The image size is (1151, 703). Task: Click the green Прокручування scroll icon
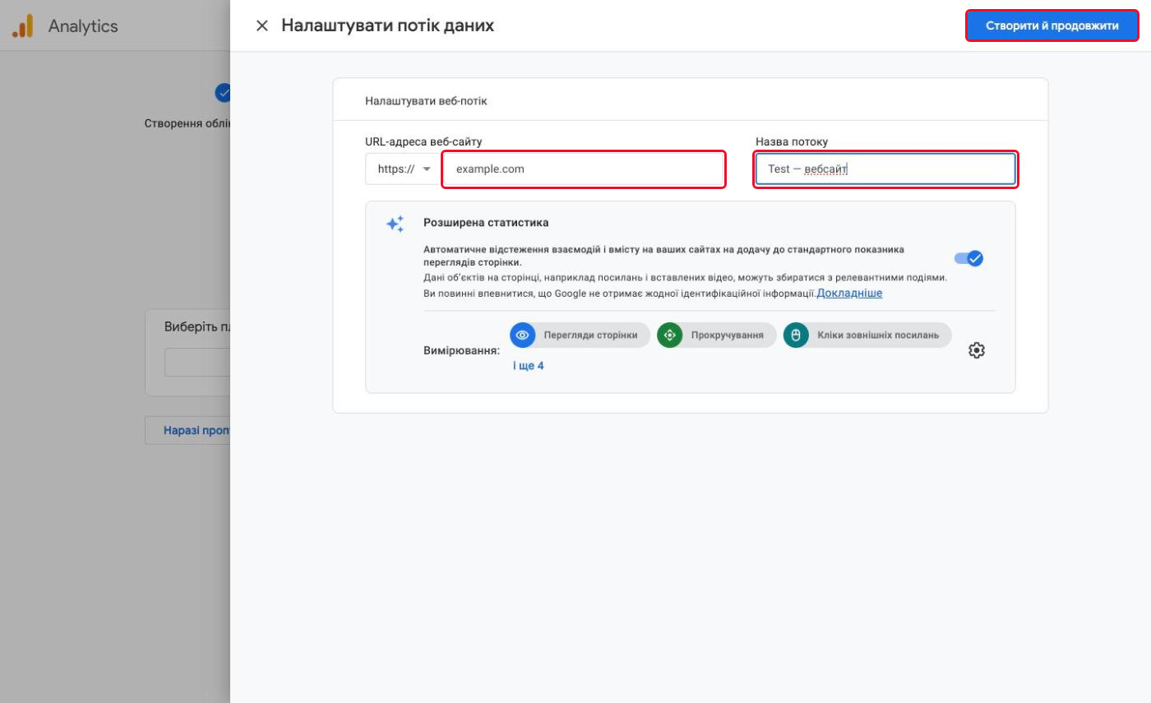pyautogui.click(x=669, y=335)
